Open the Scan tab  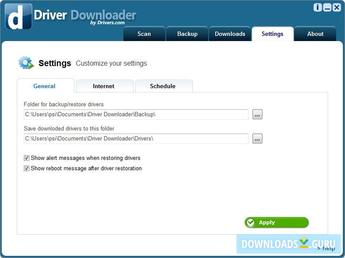click(144, 34)
